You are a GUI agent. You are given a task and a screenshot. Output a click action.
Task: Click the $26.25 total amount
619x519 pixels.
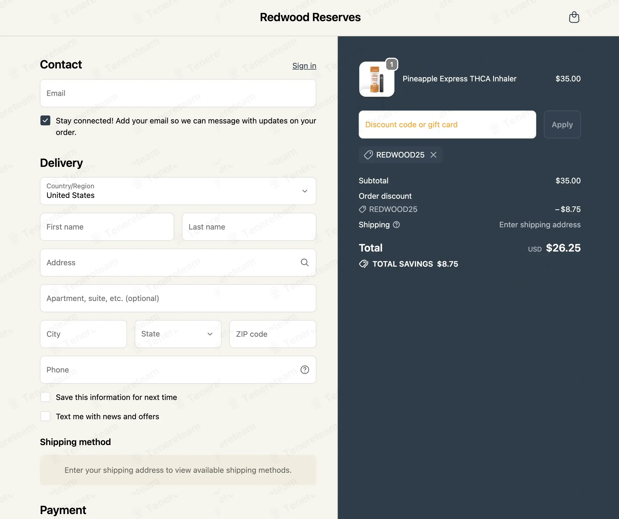563,248
